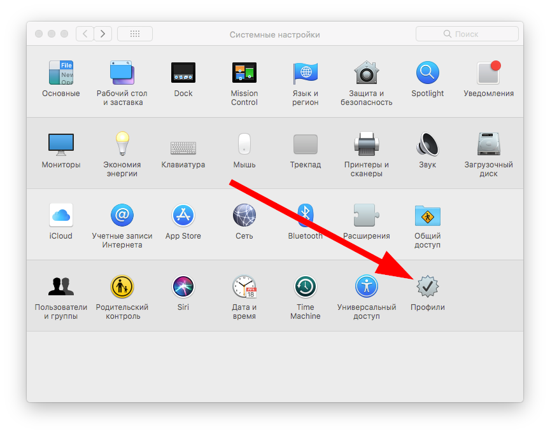Image resolution: width=550 pixels, height=434 pixels.
Task: Click the show all grid button
Action: point(135,34)
